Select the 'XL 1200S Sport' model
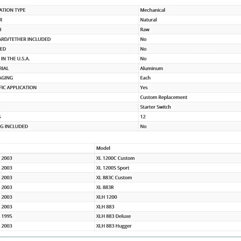The image size is (241, 241). coord(113,168)
